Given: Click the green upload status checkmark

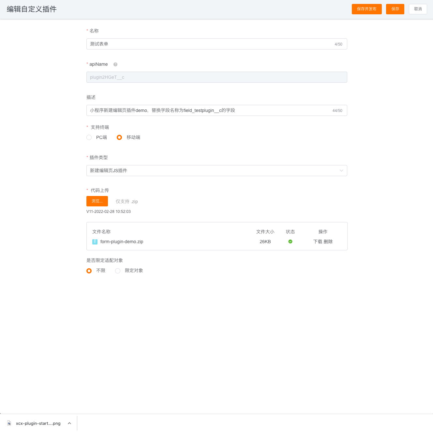Looking at the screenshot, I should click(x=290, y=242).
